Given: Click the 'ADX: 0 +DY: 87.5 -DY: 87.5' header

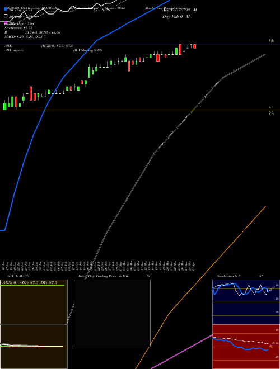Looking at the screenshot, I should pyautogui.click(x=29, y=282).
